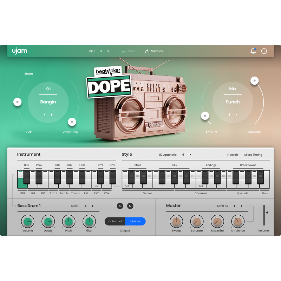Click the Master Volume slider
Viewport: 281px width, 281px height.
pos(263,214)
